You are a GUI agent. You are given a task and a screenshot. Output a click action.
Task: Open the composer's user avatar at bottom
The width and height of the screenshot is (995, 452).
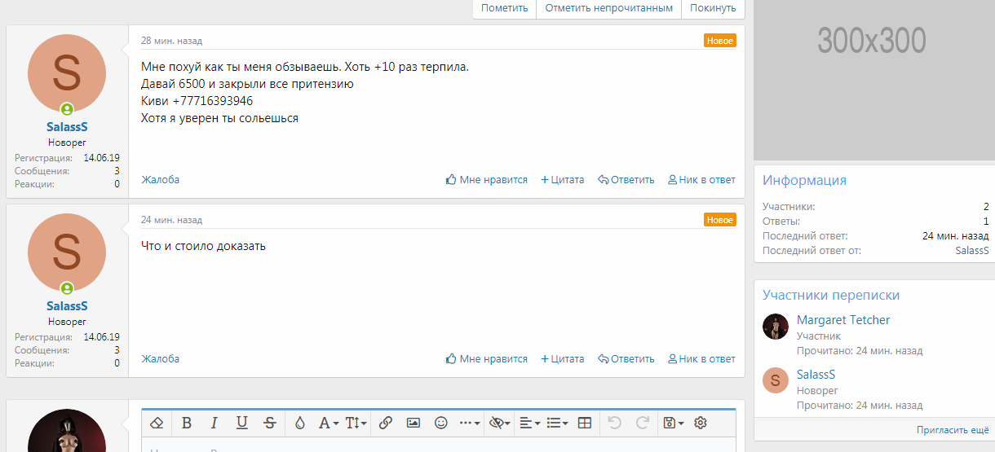67,431
